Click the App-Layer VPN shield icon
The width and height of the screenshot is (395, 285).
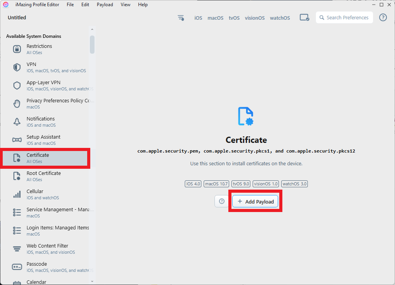17,85
